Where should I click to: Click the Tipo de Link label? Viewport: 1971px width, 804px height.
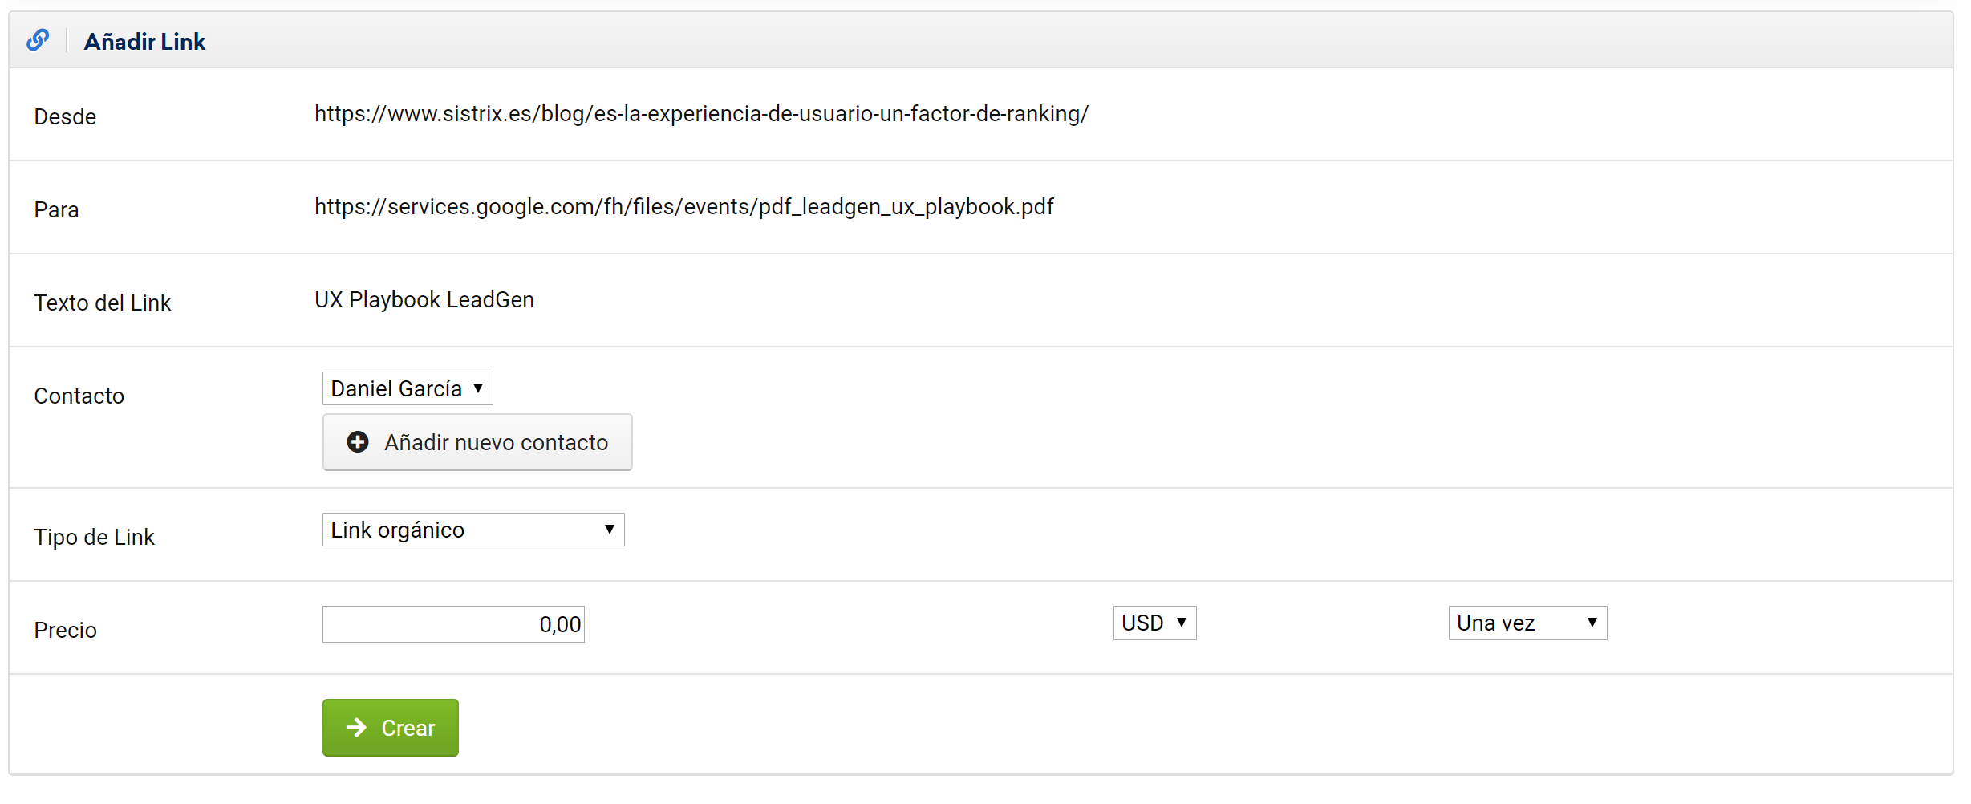95,538
